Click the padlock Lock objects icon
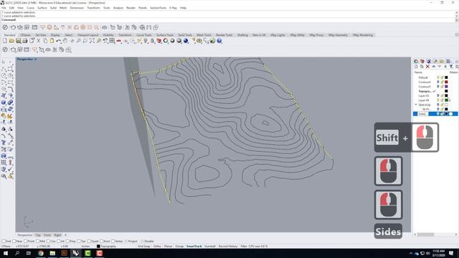The image size is (459, 258). pyautogui.click(x=152, y=41)
